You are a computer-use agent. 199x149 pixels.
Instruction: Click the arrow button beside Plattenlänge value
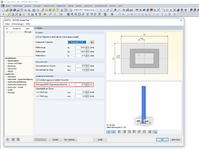(x=88, y=48)
